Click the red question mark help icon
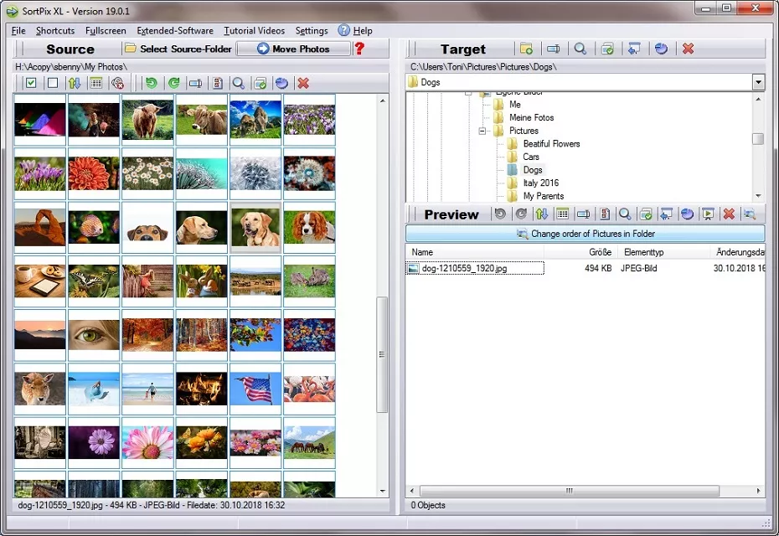The image size is (779, 536). click(x=360, y=49)
